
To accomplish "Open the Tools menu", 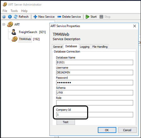I will [x=14, y=11].
